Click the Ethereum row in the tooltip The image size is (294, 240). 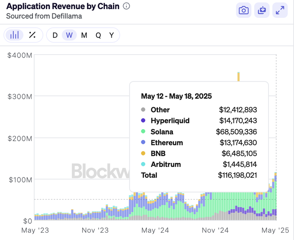pos(167,143)
